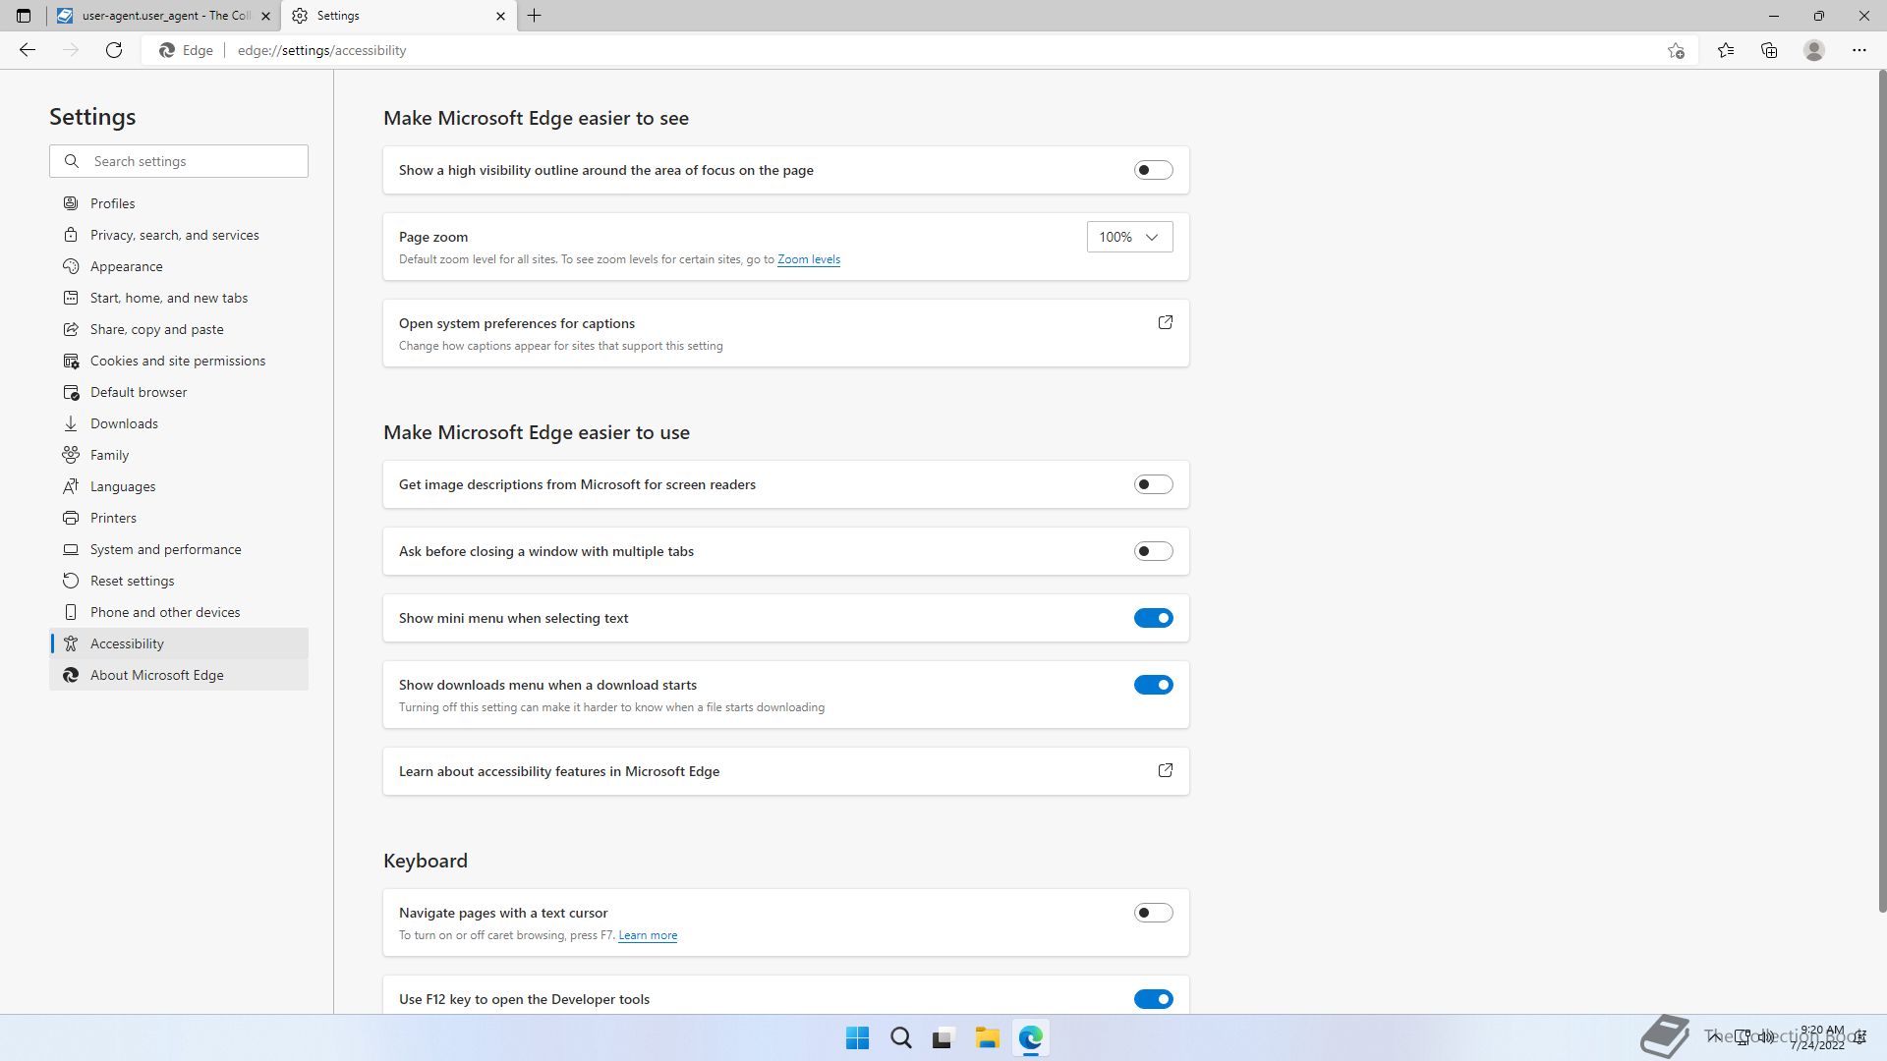Click Add this page to favorites icon
The image size is (1887, 1061).
[1676, 50]
